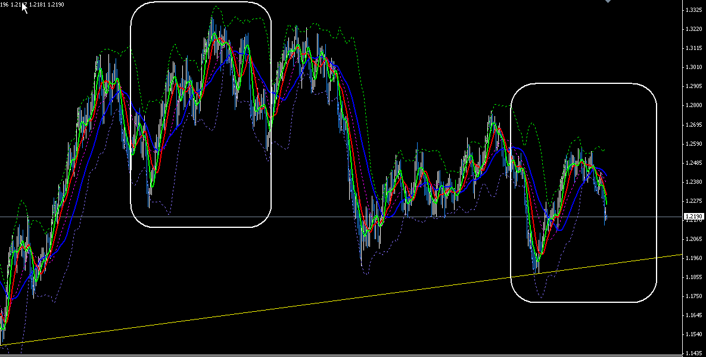706x357 pixels.
Task: Click 1.2800 on the price scale
Action: click(x=694, y=105)
